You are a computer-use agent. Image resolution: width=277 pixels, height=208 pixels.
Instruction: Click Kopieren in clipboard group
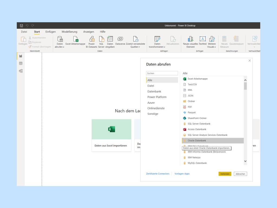pyautogui.click(x=35, y=42)
